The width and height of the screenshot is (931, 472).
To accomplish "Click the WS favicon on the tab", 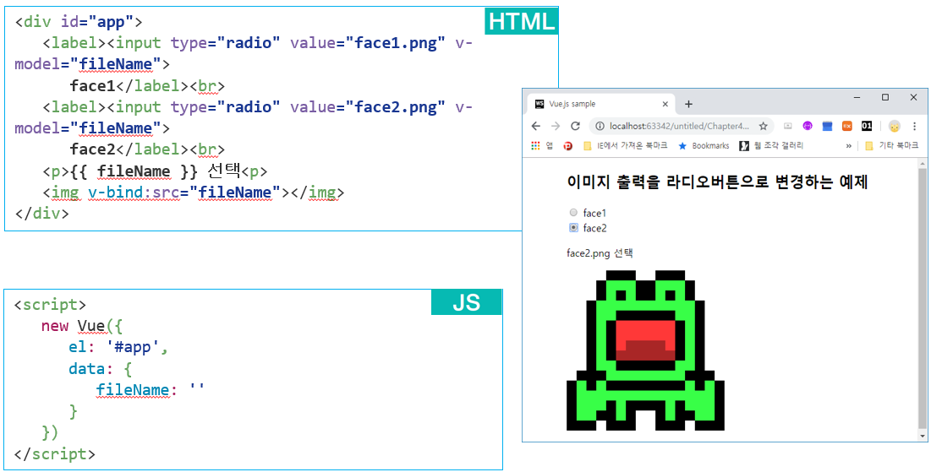I will (539, 104).
